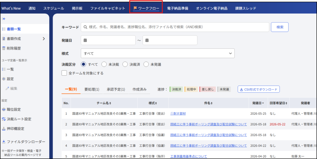Screen dimensions: 317x159
Task: Collapse the sidebar with the arrow icon
Action: tap(4, 19)
